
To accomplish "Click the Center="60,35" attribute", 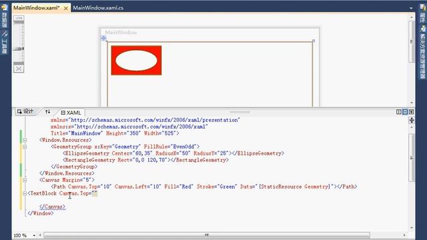I will point(132,153).
